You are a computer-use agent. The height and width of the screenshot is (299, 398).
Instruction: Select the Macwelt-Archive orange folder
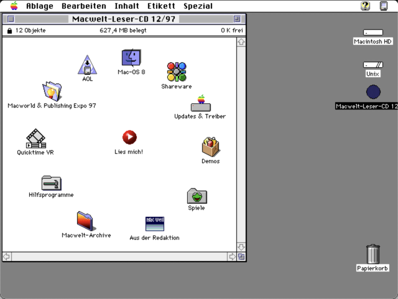(x=86, y=221)
